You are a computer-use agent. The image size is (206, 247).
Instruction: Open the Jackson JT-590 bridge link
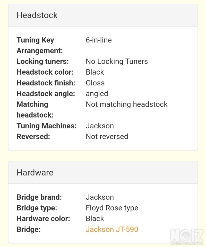pyautogui.click(x=112, y=229)
